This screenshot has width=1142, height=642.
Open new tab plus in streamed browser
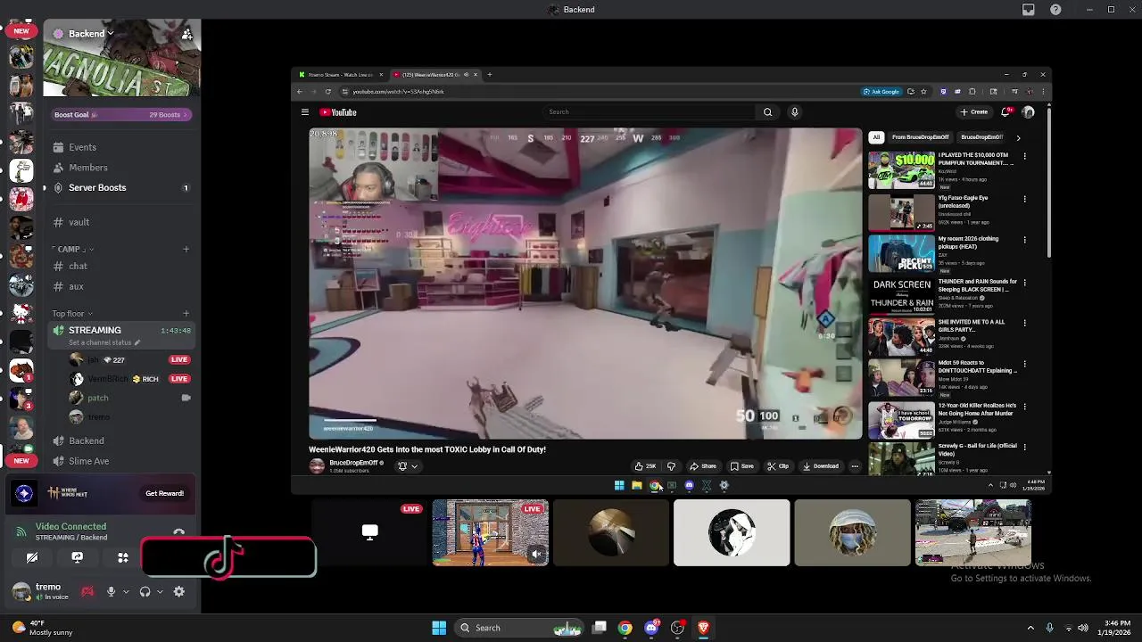[489, 74]
